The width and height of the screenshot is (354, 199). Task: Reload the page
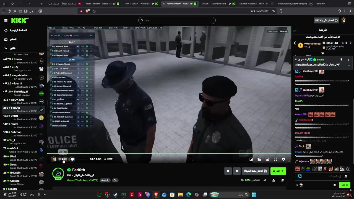[x=339, y=11]
